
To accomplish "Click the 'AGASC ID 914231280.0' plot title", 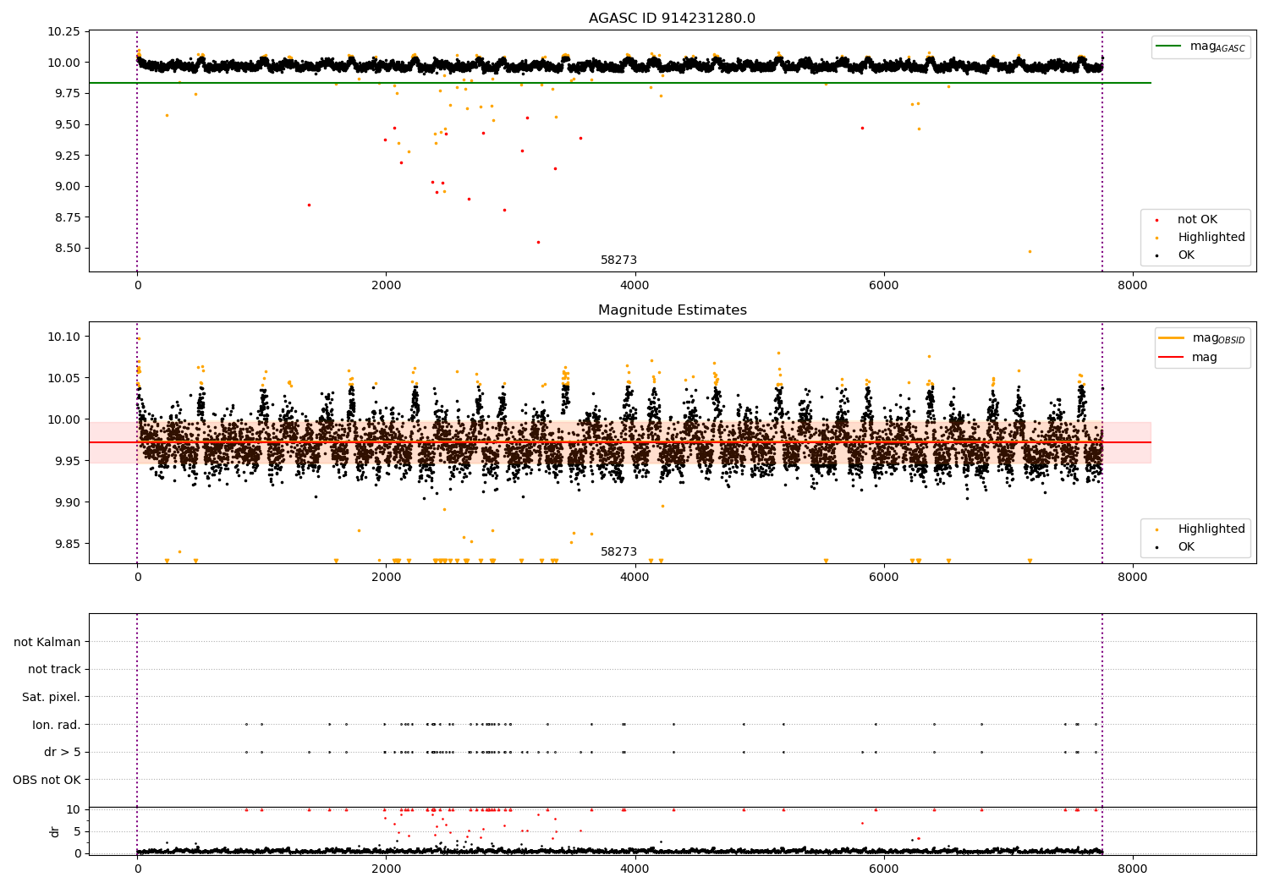I will click(x=672, y=19).
